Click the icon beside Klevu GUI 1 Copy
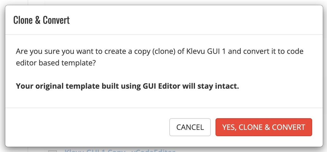The image size is (327, 152). 52,151
